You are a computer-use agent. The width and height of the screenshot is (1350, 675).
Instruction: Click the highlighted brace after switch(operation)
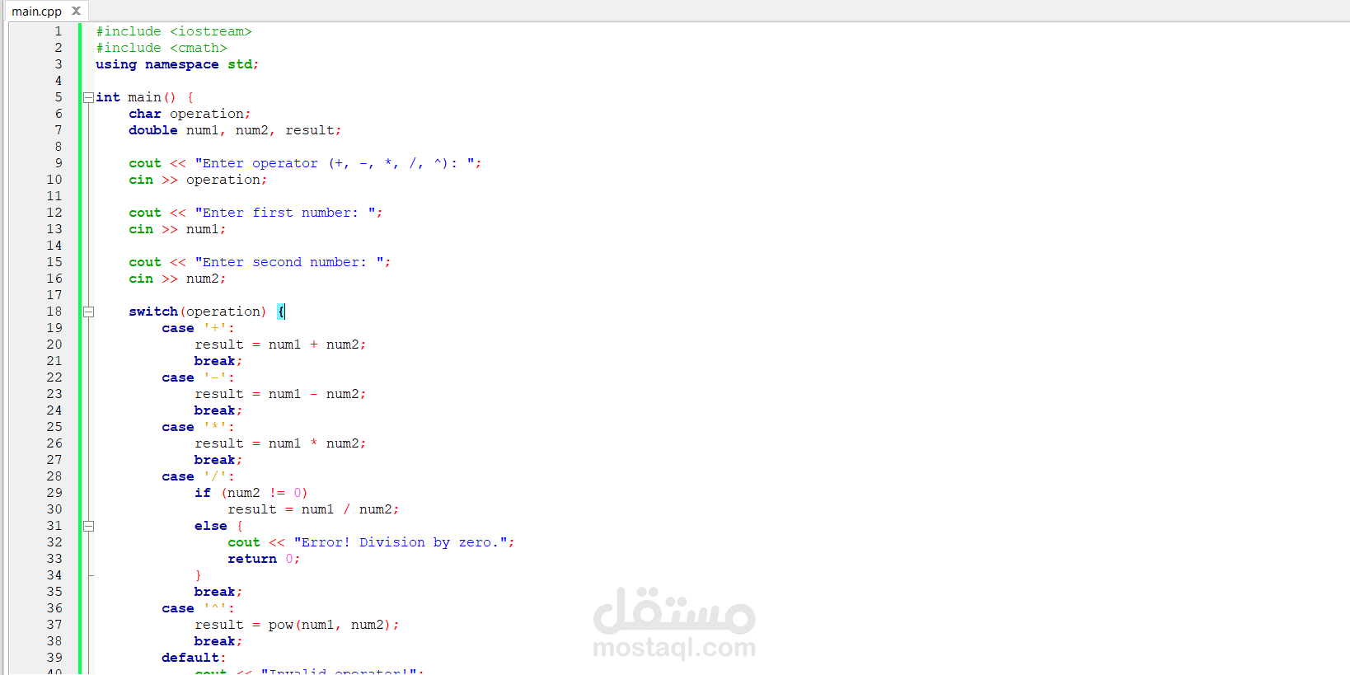coord(281,312)
